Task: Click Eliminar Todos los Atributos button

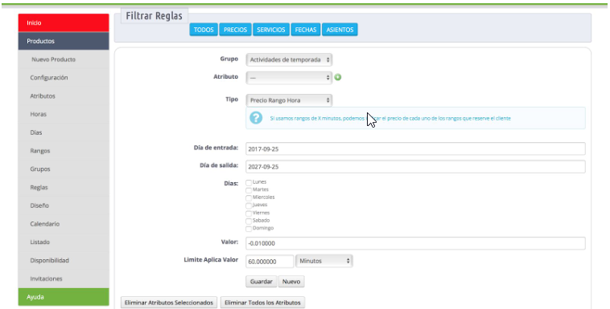Action: (262, 303)
